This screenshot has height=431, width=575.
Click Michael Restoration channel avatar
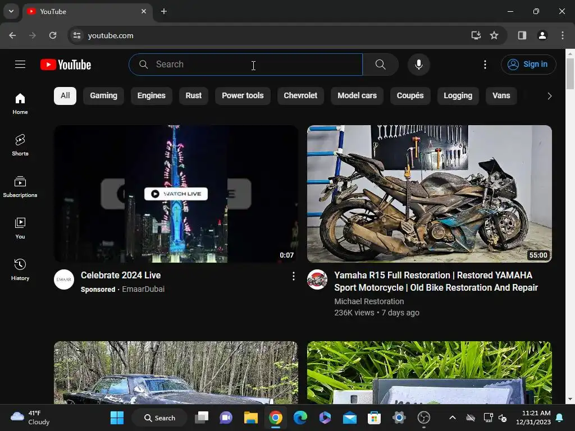click(317, 279)
